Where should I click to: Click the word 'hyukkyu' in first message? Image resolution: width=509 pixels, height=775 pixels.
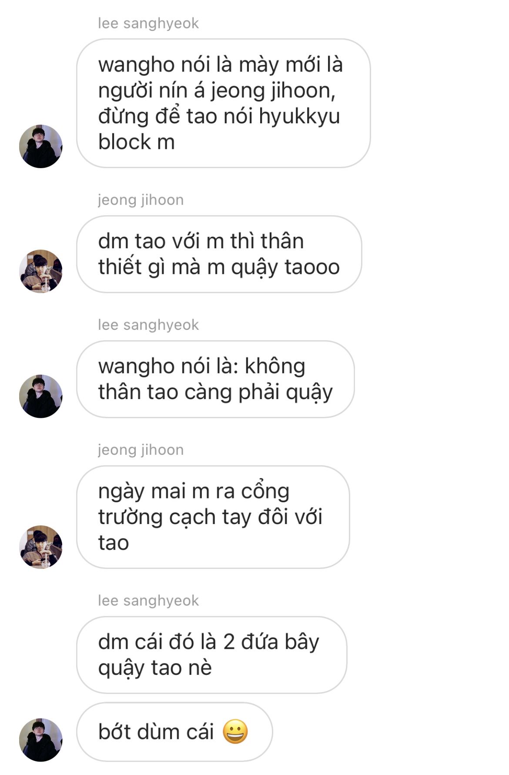coord(299,117)
